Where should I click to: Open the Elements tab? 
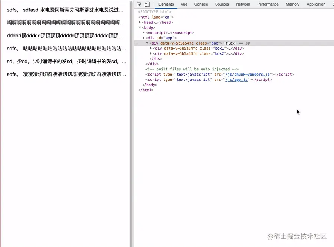coord(166,4)
